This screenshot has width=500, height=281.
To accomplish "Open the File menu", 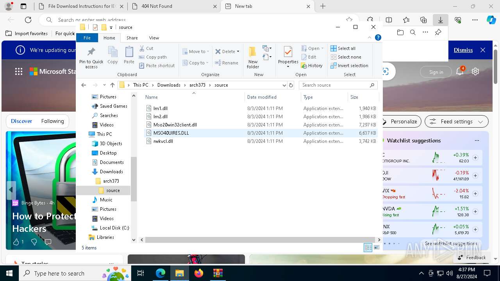I will pos(87,38).
